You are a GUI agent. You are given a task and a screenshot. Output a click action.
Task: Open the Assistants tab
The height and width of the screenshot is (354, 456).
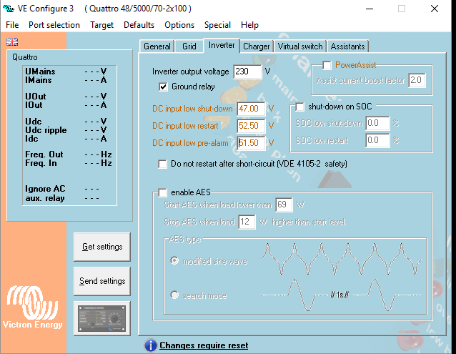click(347, 46)
